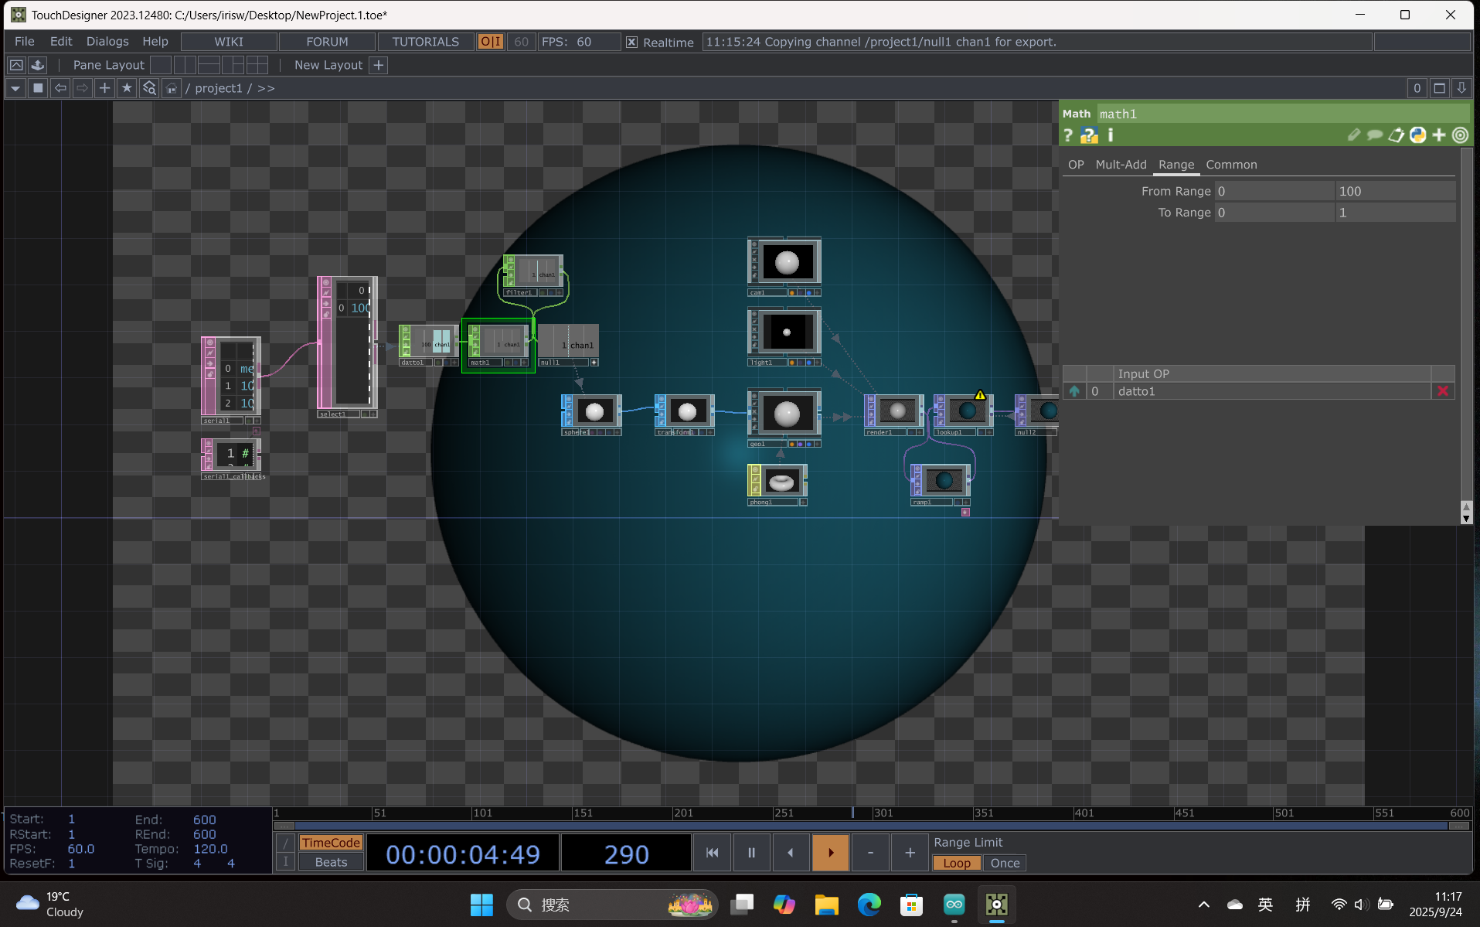Open the Python help for math1 operator

pyautogui.click(x=1089, y=135)
